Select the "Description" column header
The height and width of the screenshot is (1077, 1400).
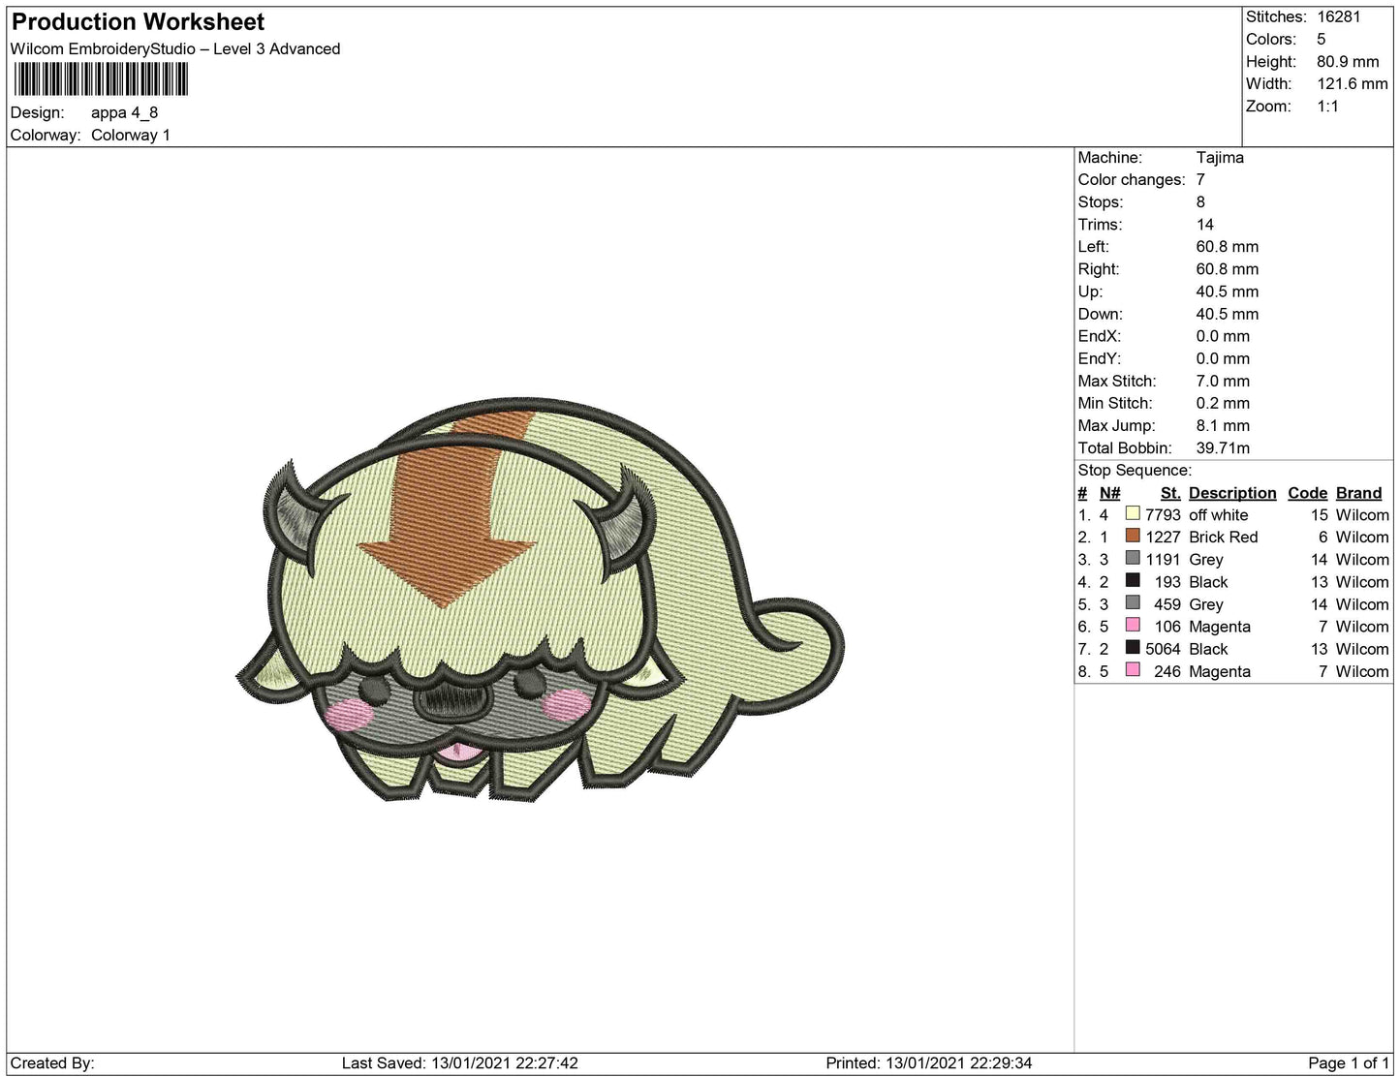click(x=1232, y=493)
